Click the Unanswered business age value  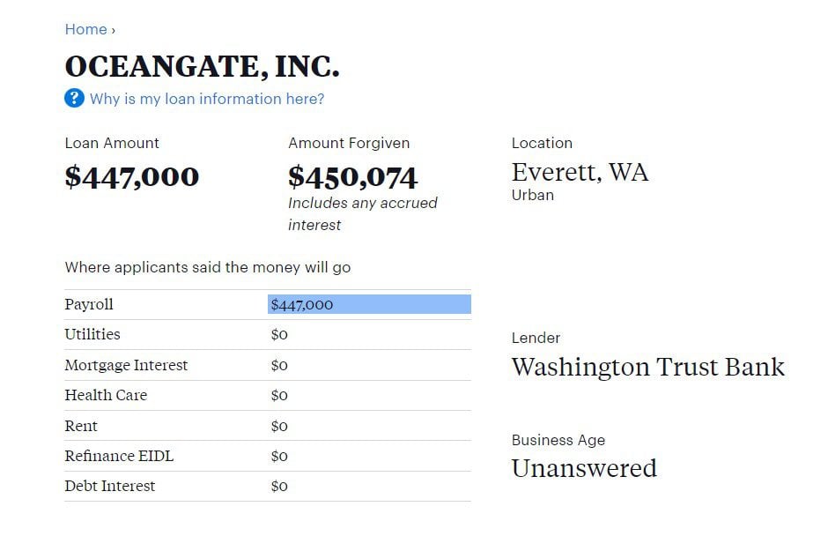click(584, 468)
